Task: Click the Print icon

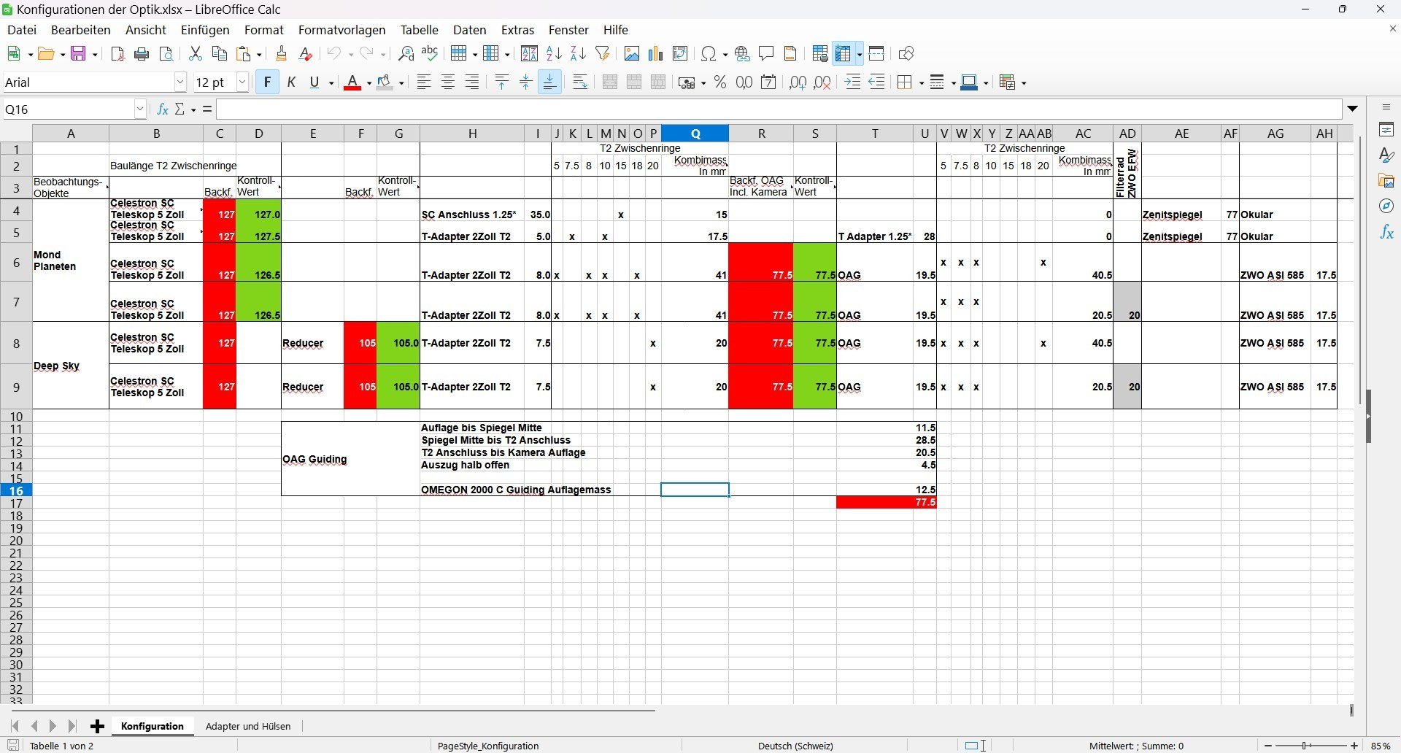Action: click(142, 53)
